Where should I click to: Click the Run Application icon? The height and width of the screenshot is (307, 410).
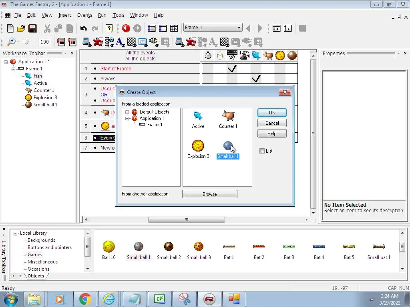point(276,28)
